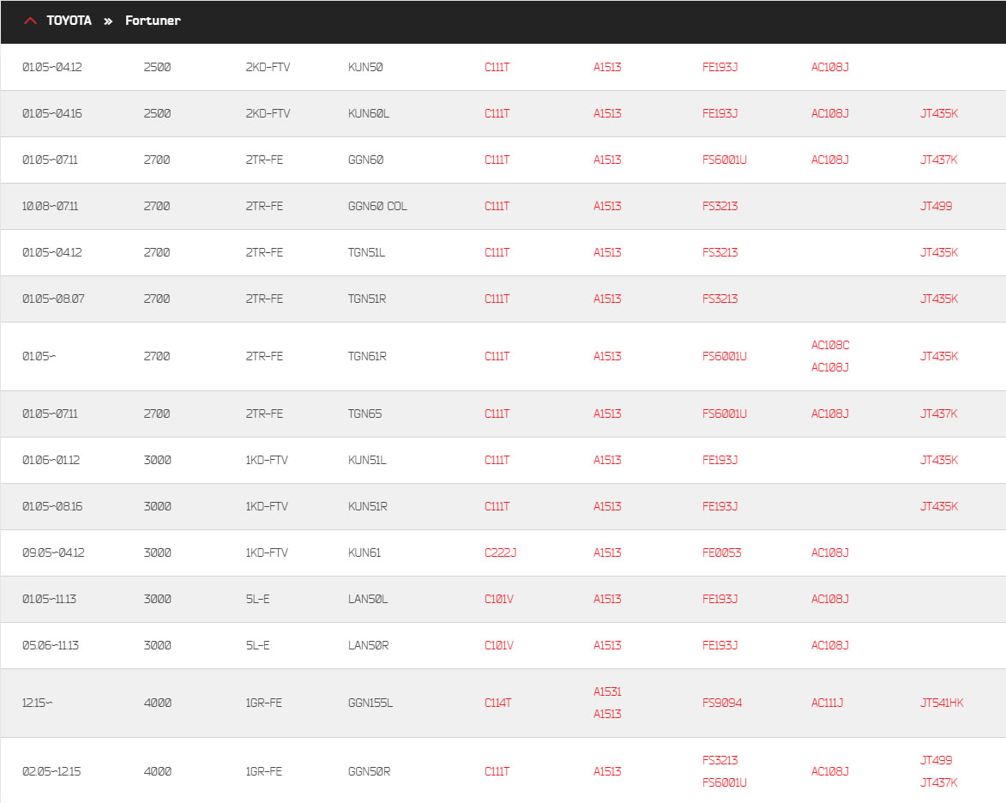The image size is (1006, 803).
Task: Select engine code 1GR-FE in GGN50R row
Action: coord(263,771)
